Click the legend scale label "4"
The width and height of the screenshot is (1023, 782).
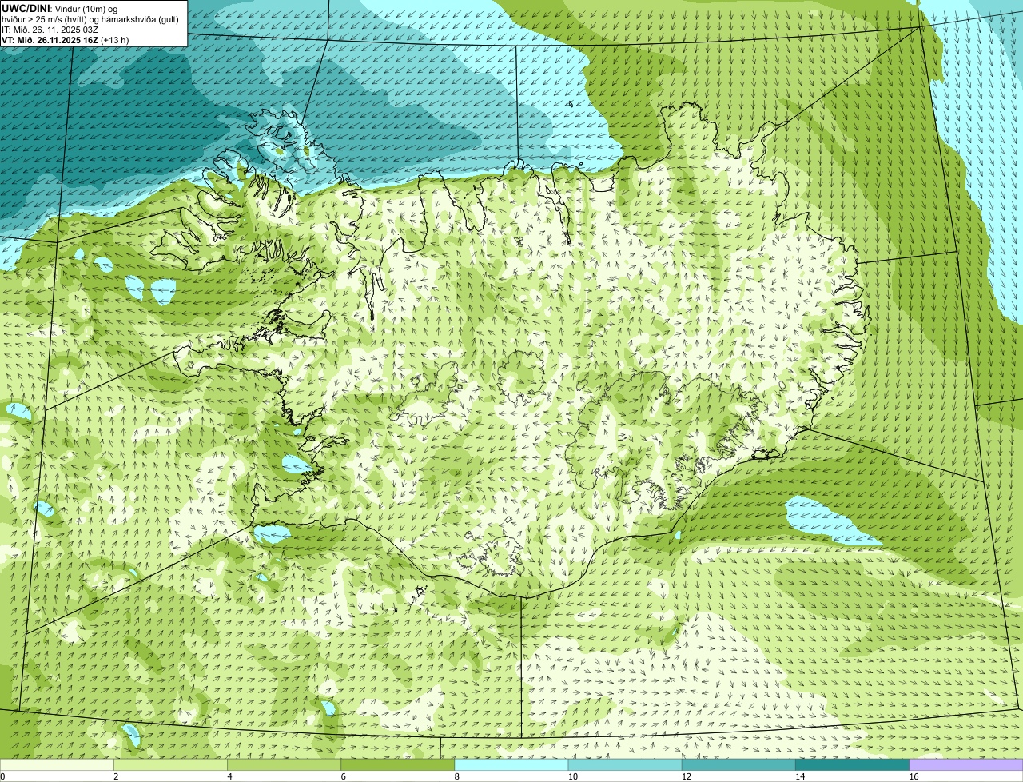click(x=229, y=776)
